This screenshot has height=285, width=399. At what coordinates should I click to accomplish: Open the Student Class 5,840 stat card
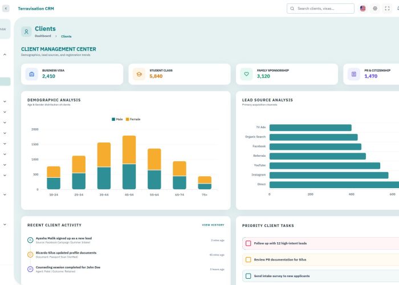click(x=180, y=74)
